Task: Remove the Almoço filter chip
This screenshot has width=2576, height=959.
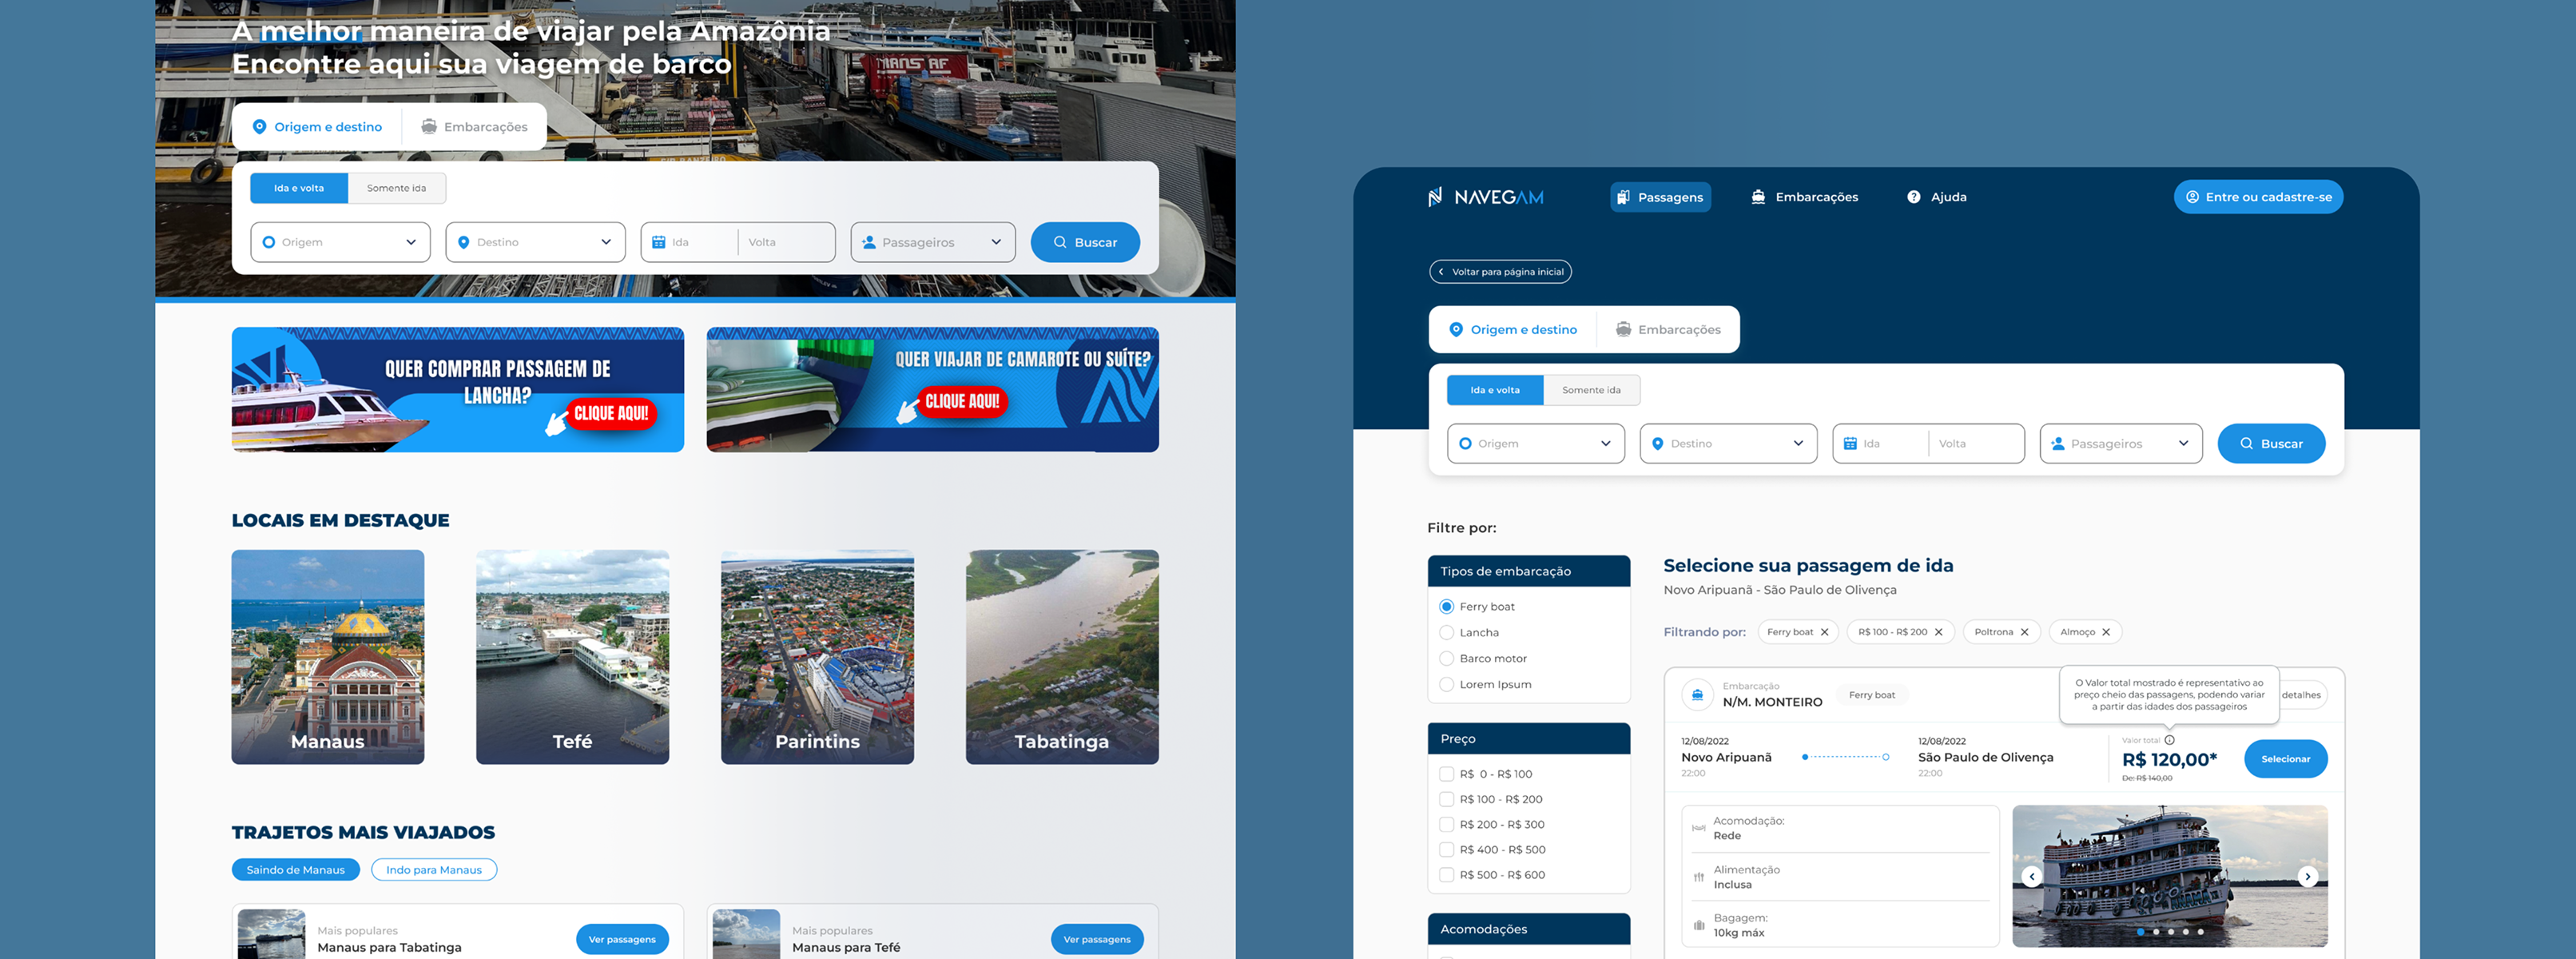Action: tap(2105, 632)
